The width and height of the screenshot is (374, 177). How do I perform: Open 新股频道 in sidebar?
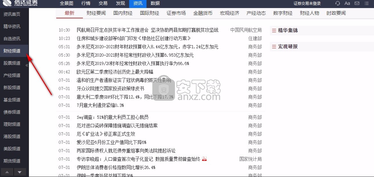[x=12, y=88]
